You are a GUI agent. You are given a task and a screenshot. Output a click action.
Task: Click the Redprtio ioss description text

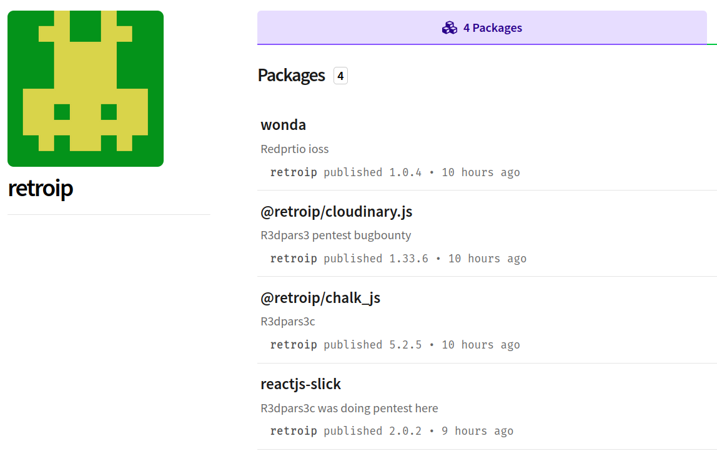pos(294,149)
